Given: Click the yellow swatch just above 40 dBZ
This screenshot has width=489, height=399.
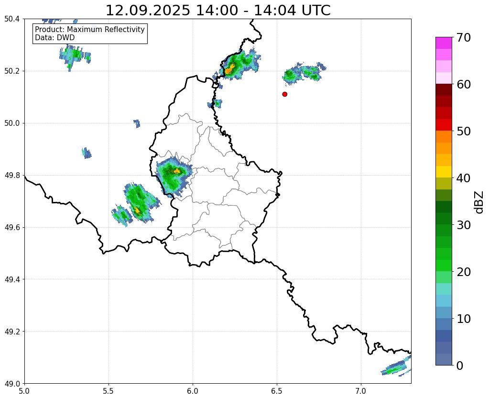Looking at the screenshot, I should (x=444, y=172).
